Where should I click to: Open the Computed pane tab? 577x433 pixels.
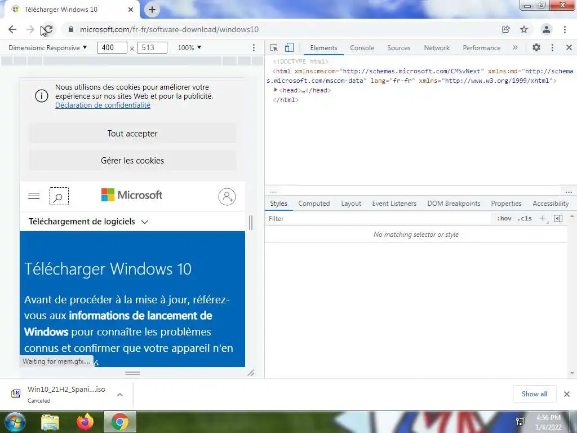coord(314,204)
